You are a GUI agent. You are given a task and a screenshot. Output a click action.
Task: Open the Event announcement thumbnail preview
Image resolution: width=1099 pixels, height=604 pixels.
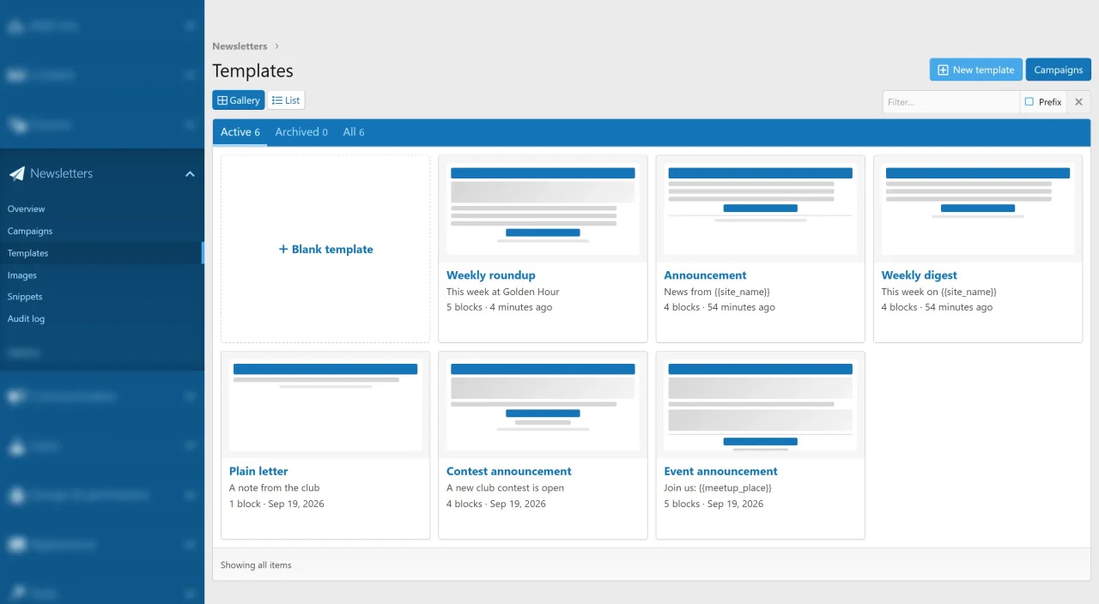coord(760,405)
